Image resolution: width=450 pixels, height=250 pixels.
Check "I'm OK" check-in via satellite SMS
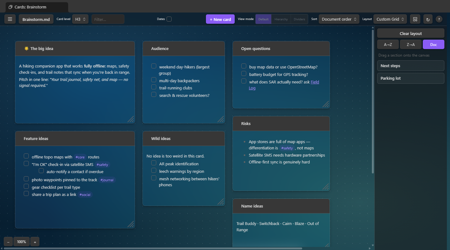tap(26, 163)
